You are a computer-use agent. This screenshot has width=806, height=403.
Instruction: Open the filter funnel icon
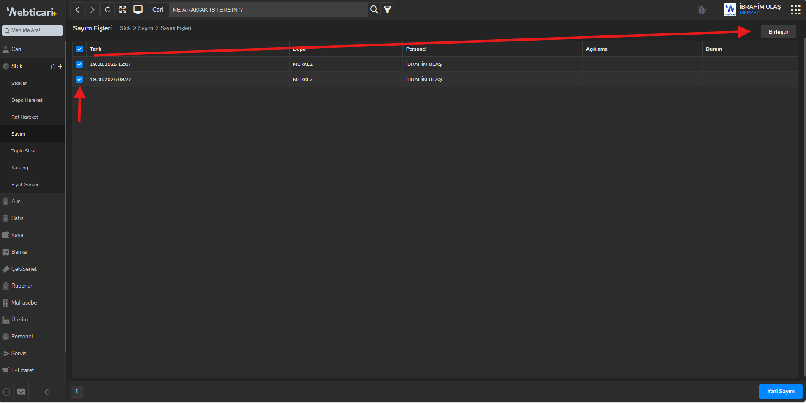pyautogui.click(x=387, y=10)
